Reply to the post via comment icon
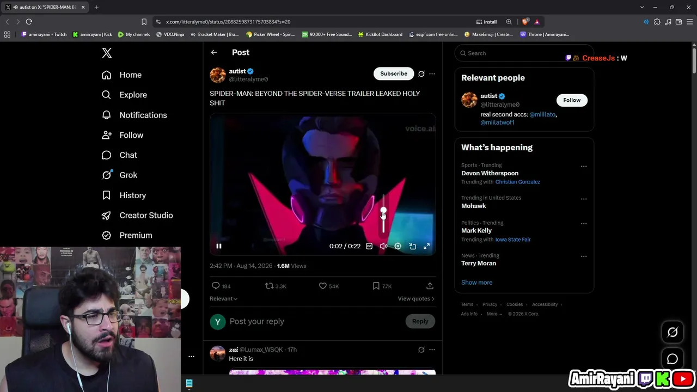Image resolution: width=697 pixels, height=392 pixels. click(216, 286)
